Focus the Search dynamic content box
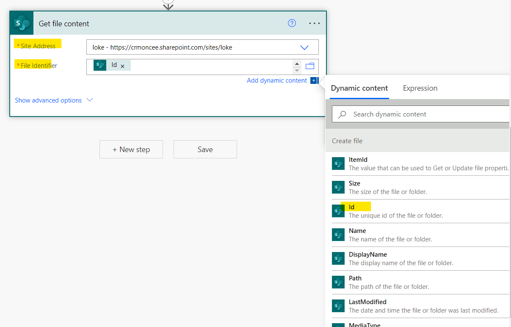 (x=421, y=114)
